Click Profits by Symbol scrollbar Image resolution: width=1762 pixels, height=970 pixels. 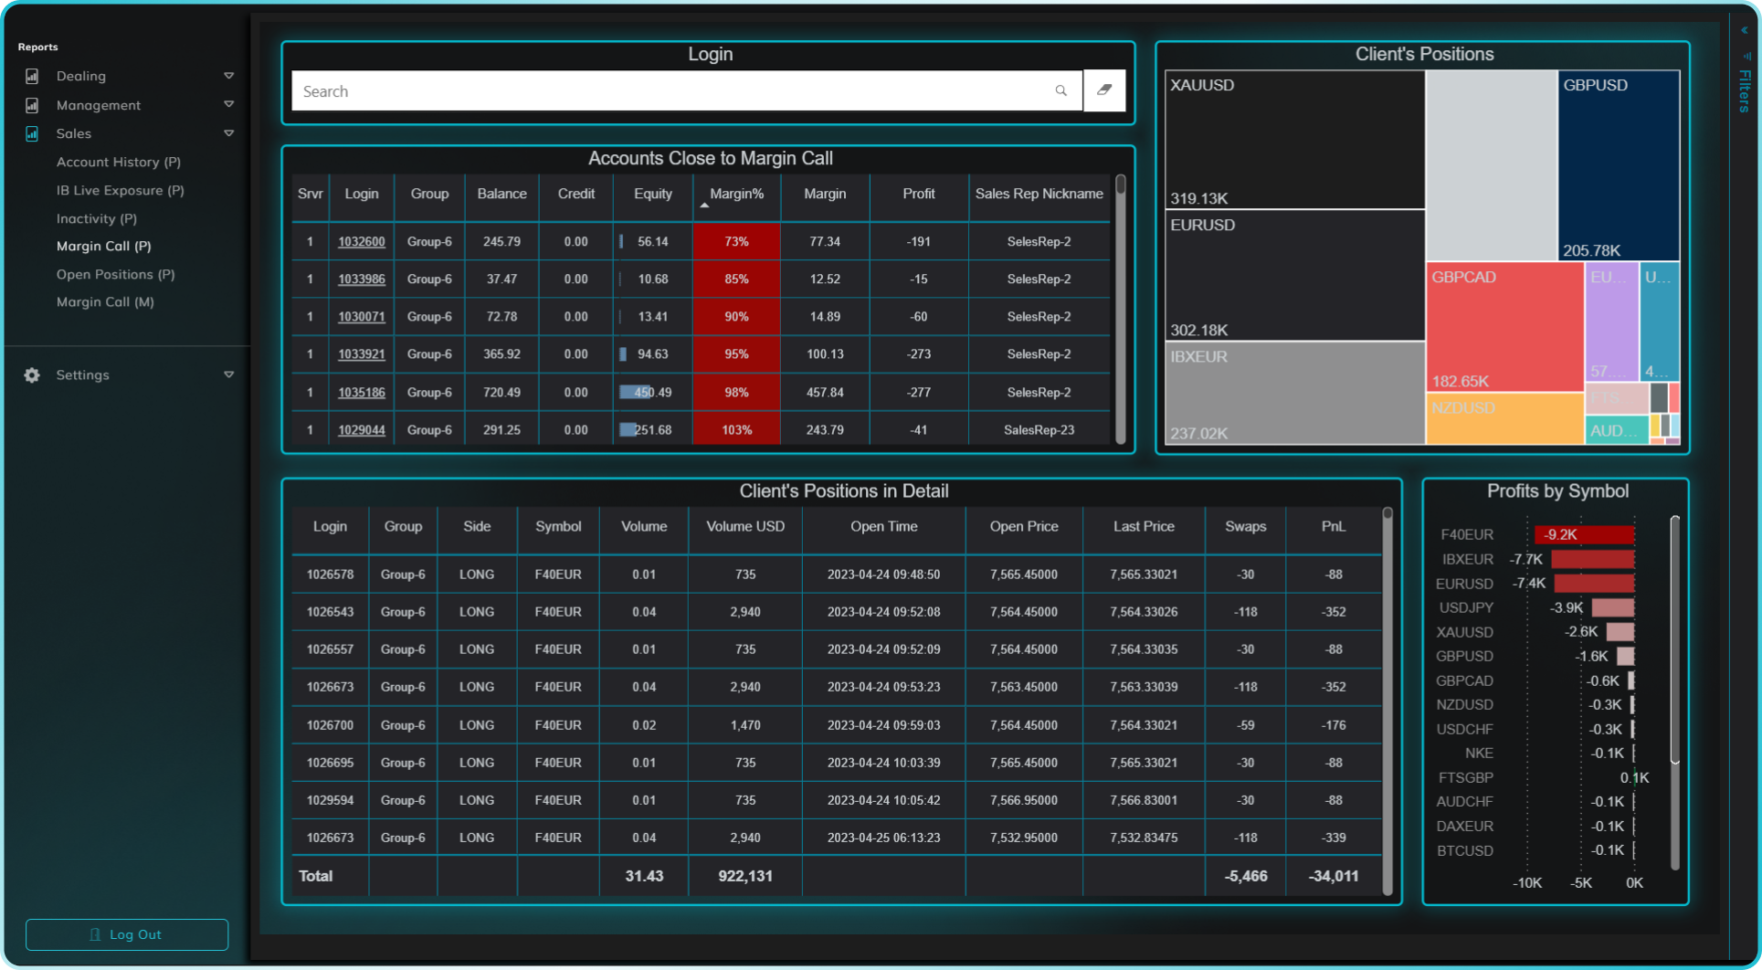point(1674,639)
